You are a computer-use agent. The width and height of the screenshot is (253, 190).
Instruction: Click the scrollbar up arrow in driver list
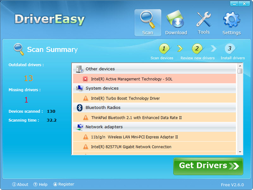click(240, 66)
